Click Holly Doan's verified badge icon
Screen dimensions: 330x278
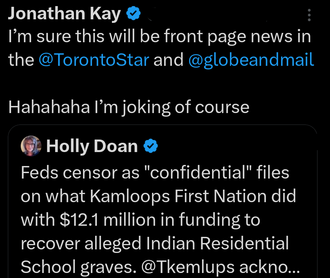(151, 146)
